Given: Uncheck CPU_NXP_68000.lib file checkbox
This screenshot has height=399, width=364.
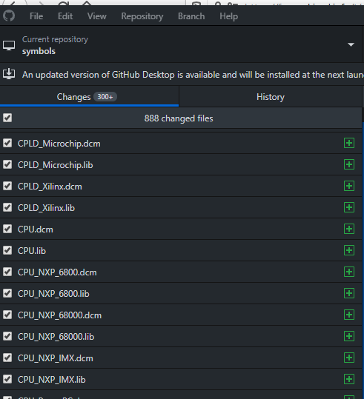Looking at the screenshot, I should (7, 336).
